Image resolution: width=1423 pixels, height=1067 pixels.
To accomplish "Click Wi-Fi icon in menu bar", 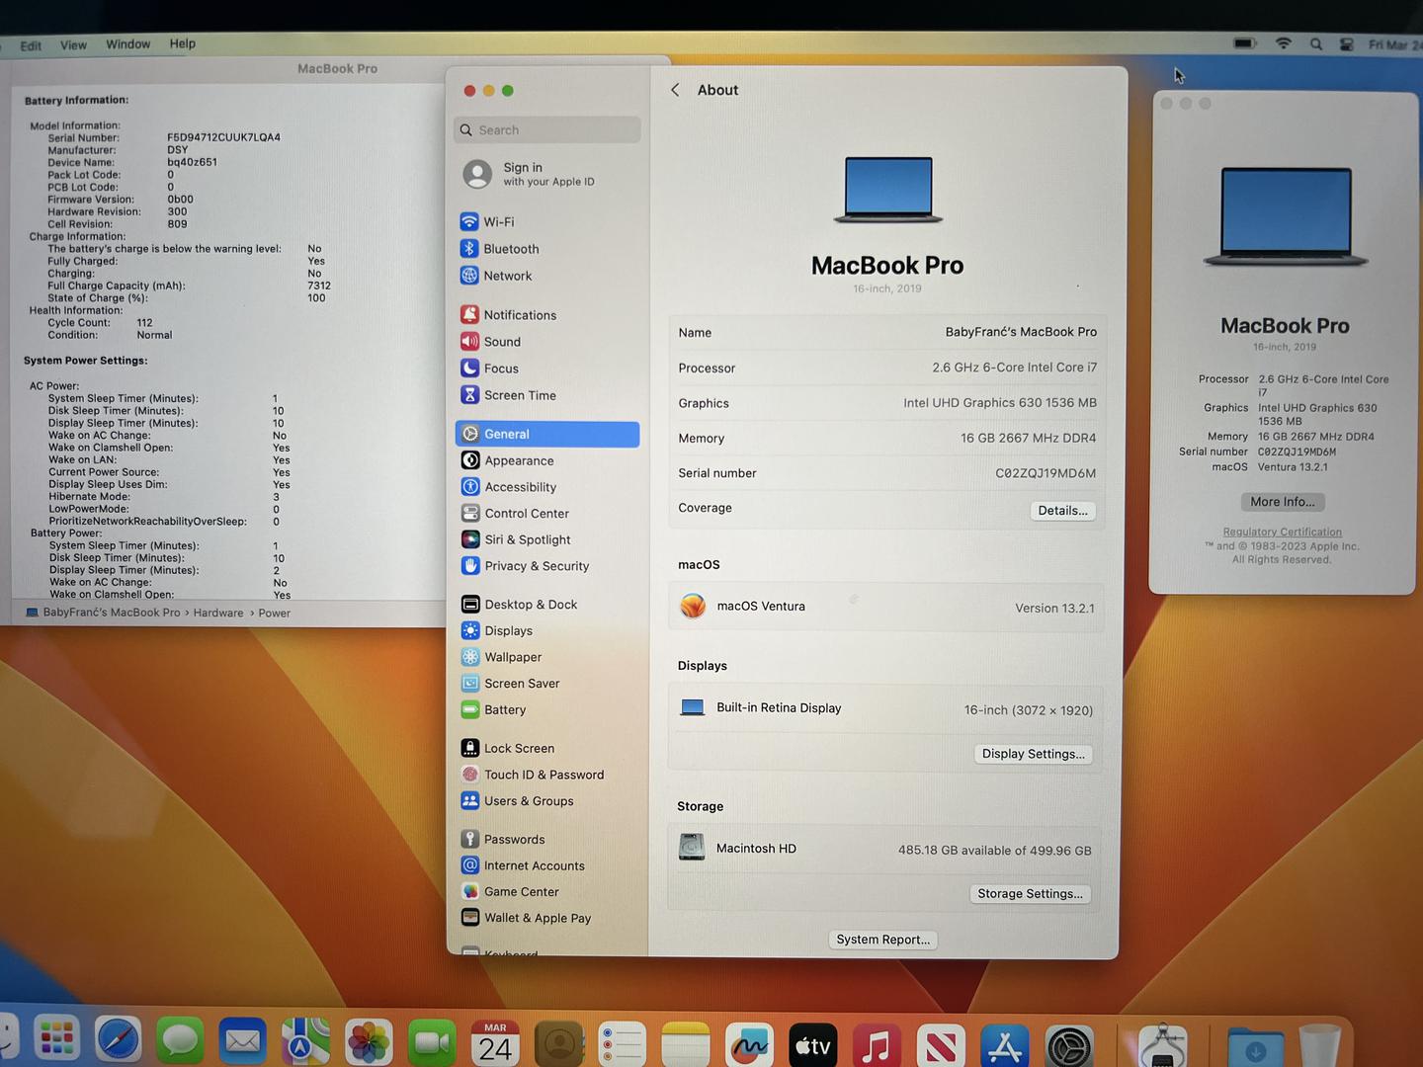I will pyautogui.click(x=1284, y=43).
